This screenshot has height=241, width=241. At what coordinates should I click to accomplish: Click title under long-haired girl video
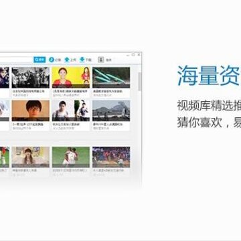pos(25,171)
